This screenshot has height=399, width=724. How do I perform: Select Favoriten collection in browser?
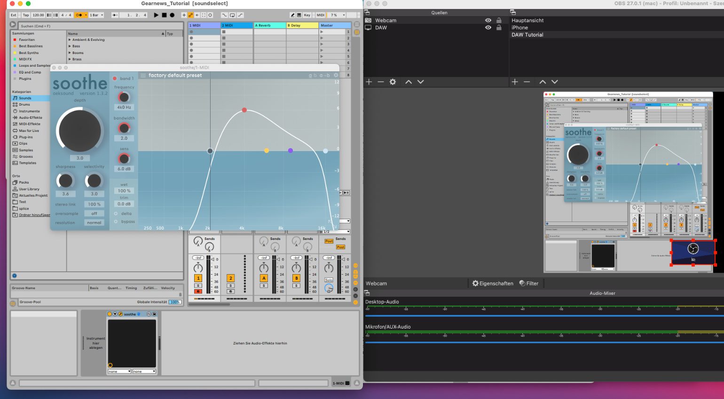coord(27,40)
